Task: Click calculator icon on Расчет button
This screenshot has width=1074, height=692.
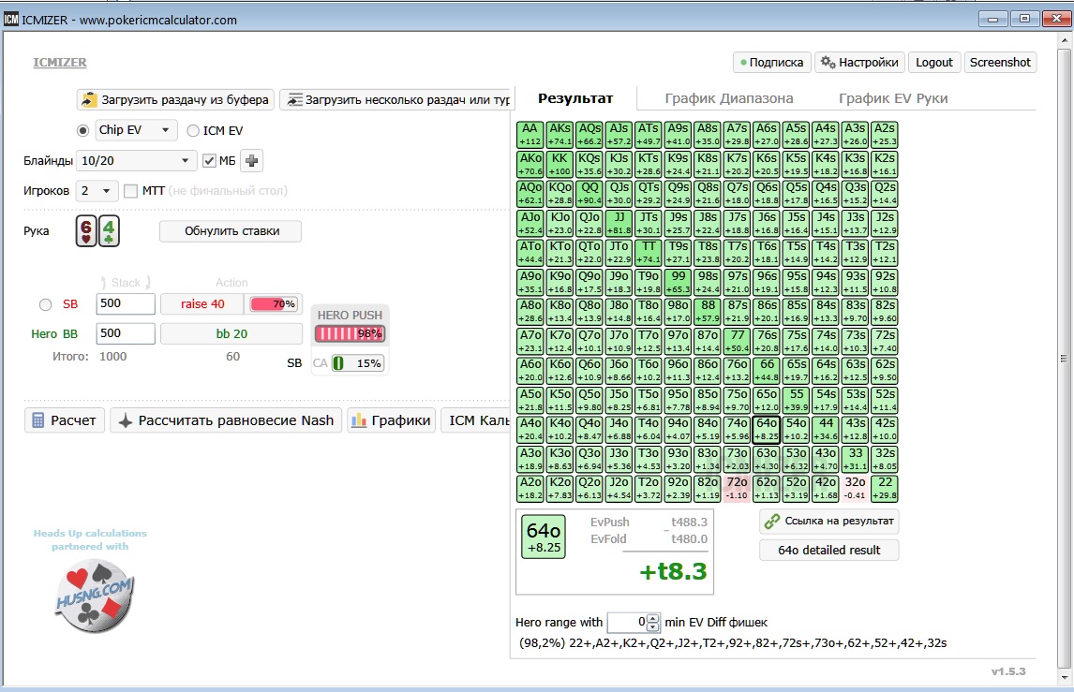Action: tap(38, 420)
